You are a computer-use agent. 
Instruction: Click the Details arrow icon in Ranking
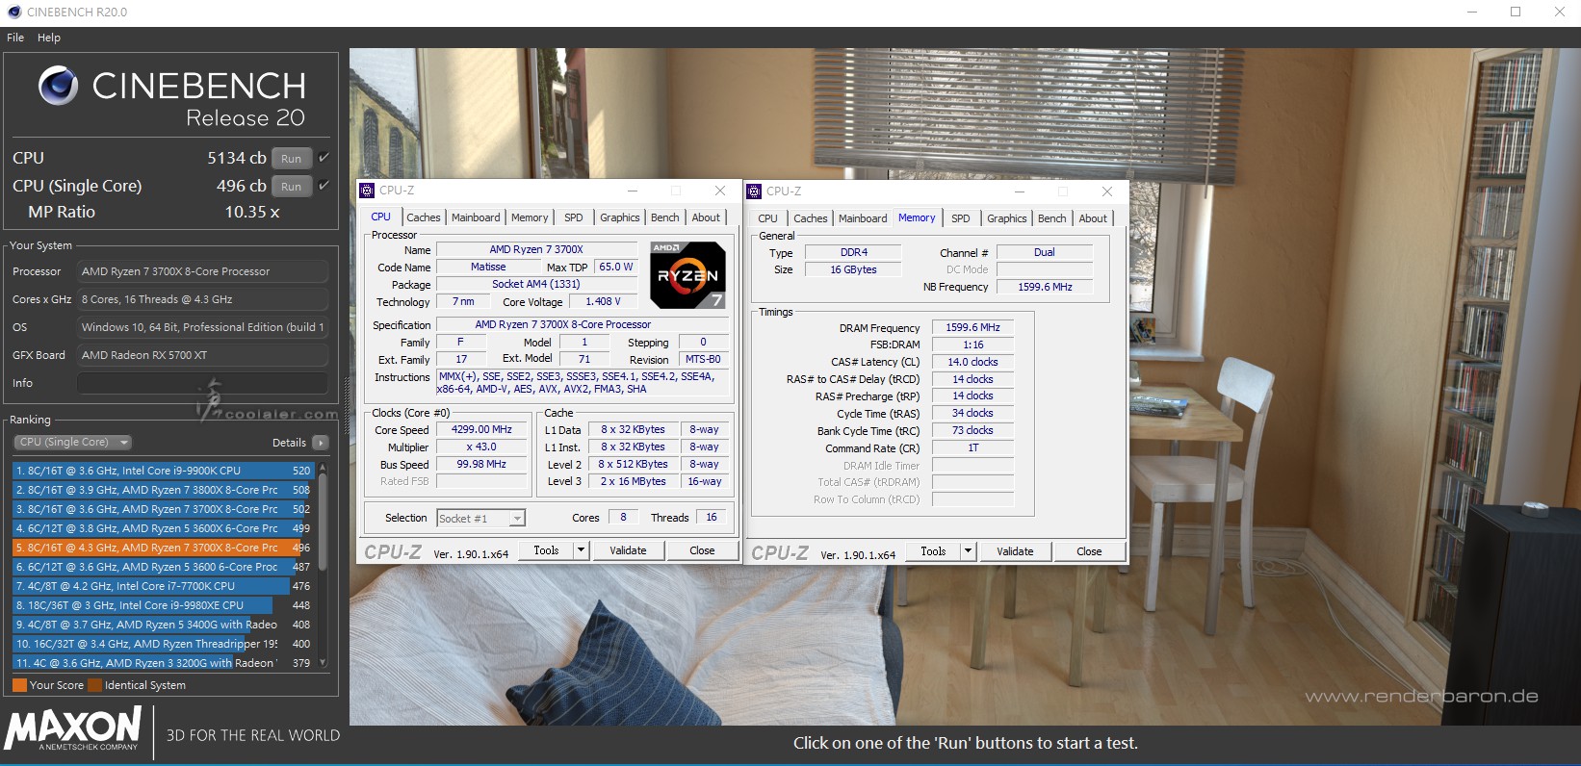click(x=321, y=443)
